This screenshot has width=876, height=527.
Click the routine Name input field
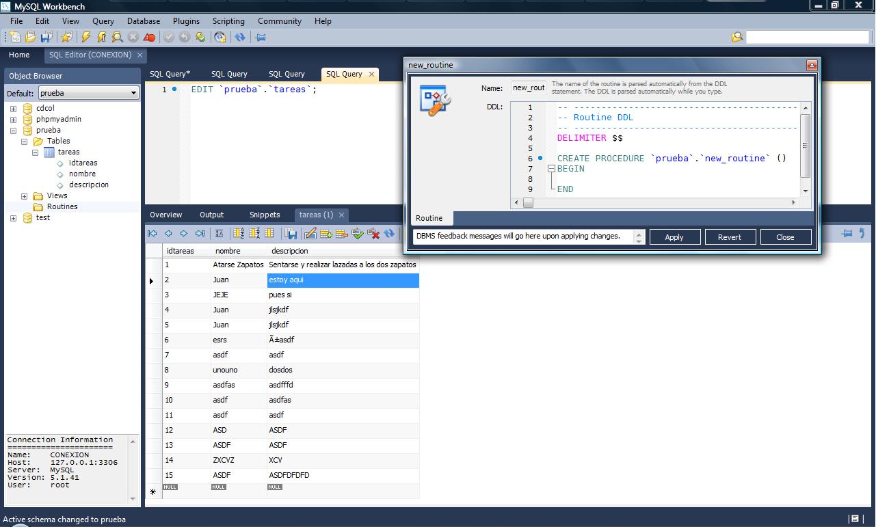[529, 87]
